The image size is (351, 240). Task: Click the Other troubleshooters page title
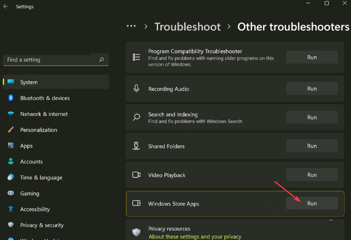(x=293, y=27)
